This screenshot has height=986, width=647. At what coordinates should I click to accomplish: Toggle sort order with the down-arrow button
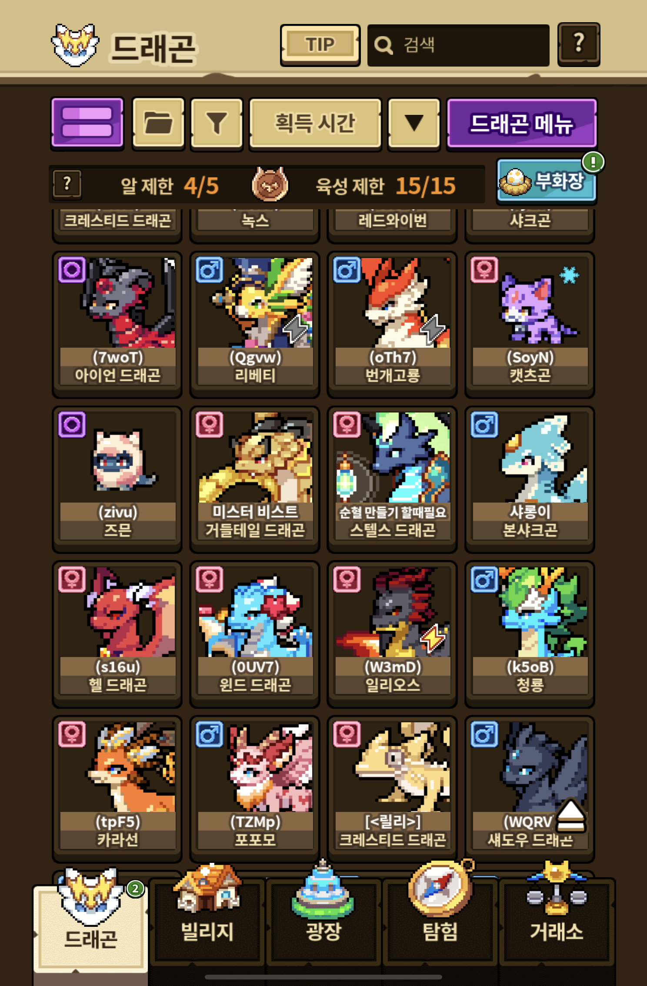pos(414,123)
